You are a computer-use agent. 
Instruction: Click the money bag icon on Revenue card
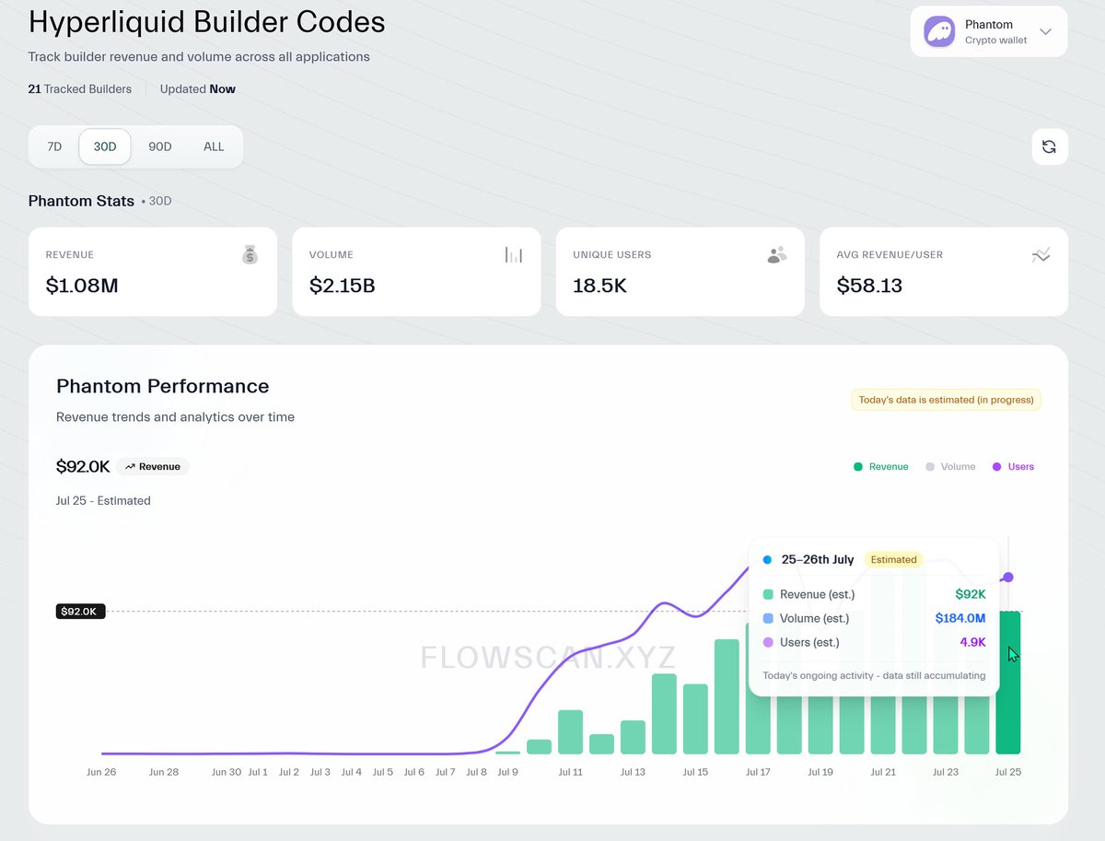tap(250, 255)
